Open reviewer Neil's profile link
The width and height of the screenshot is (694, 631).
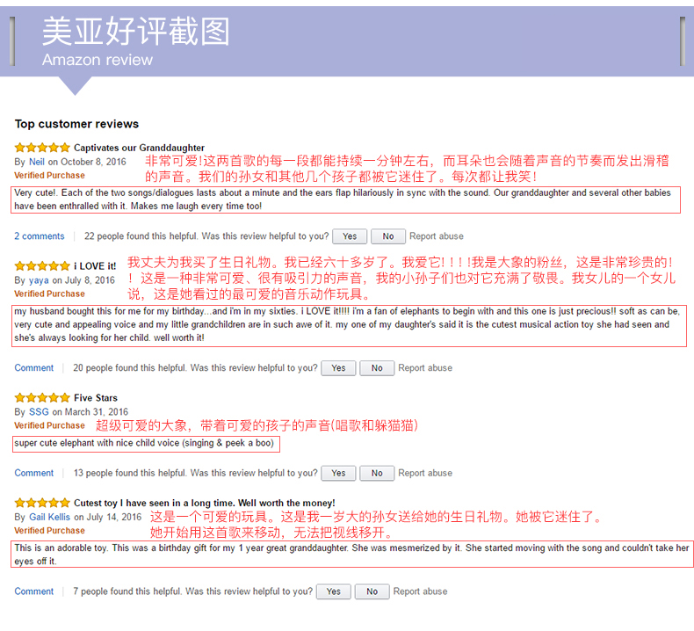coord(37,162)
